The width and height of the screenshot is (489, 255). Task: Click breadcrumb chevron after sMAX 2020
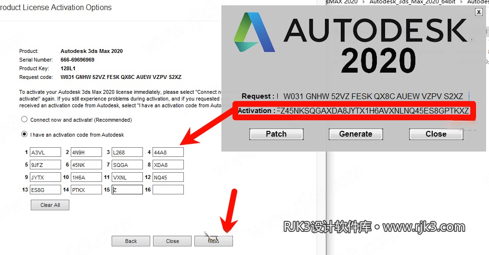pos(363,2)
